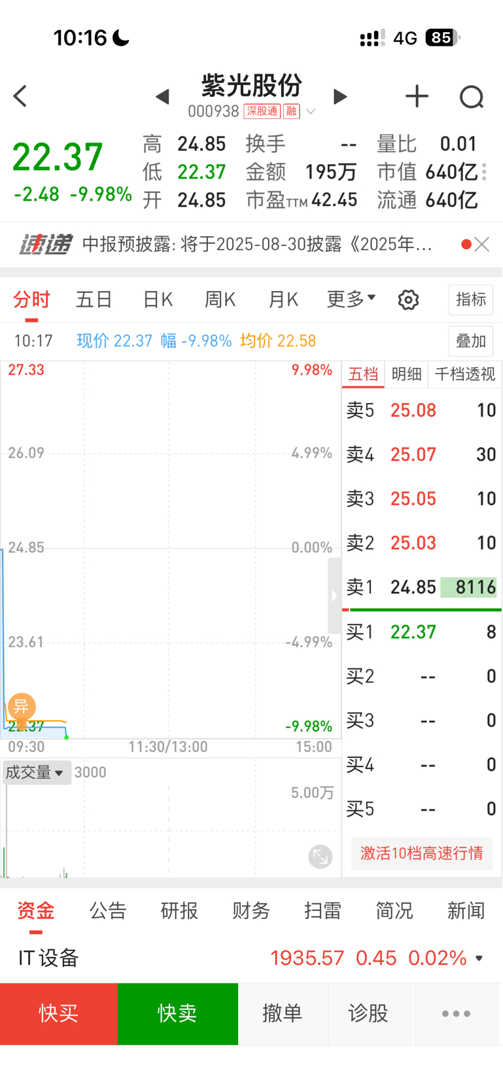Viewport: 503px width, 1089px height.
Task: Activate 激活10档高速行情 button
Action: click(x=422, y=853)
